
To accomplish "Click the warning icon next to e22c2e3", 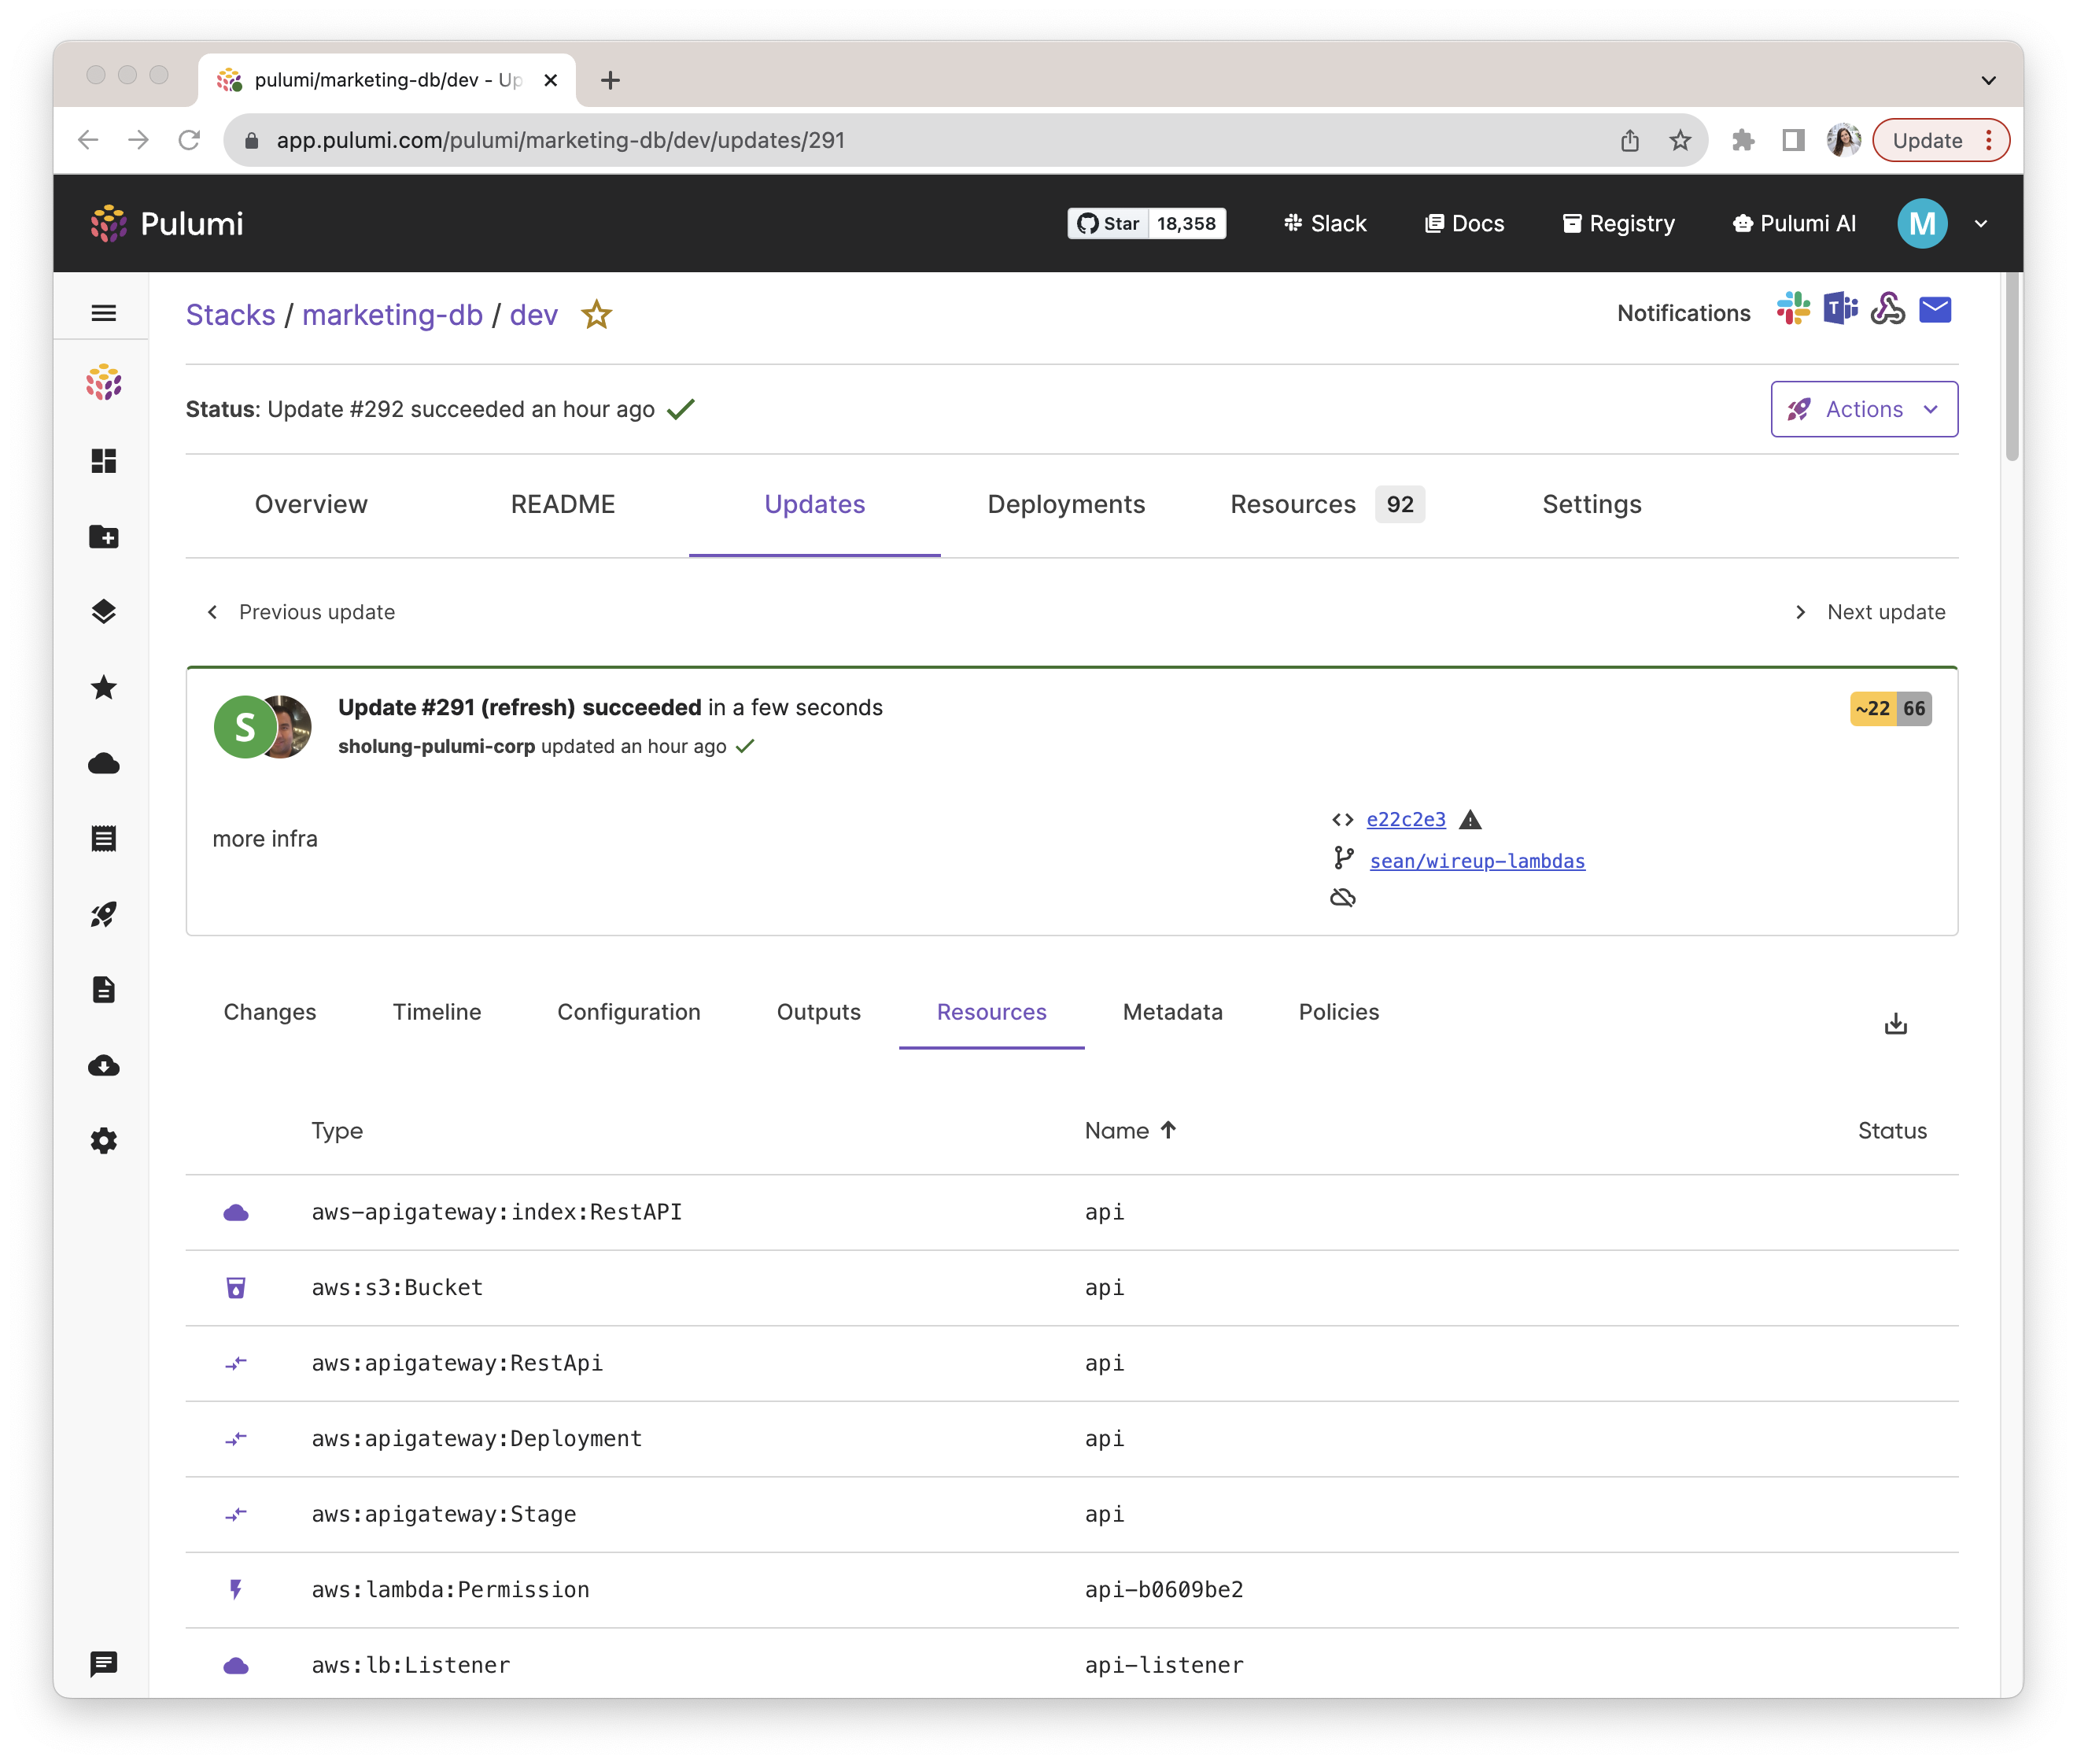I will coord(1470,819).
